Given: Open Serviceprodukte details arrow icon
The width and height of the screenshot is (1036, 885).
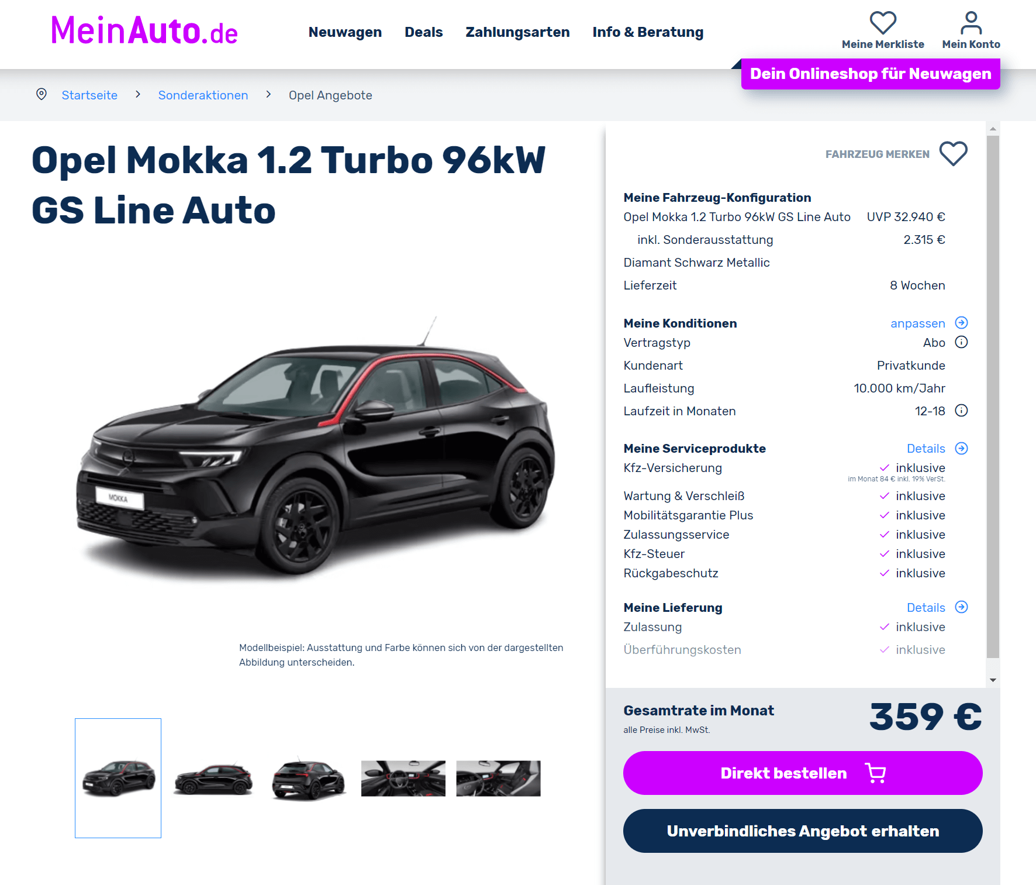Looking at the screenshot, I should (961, 449).
